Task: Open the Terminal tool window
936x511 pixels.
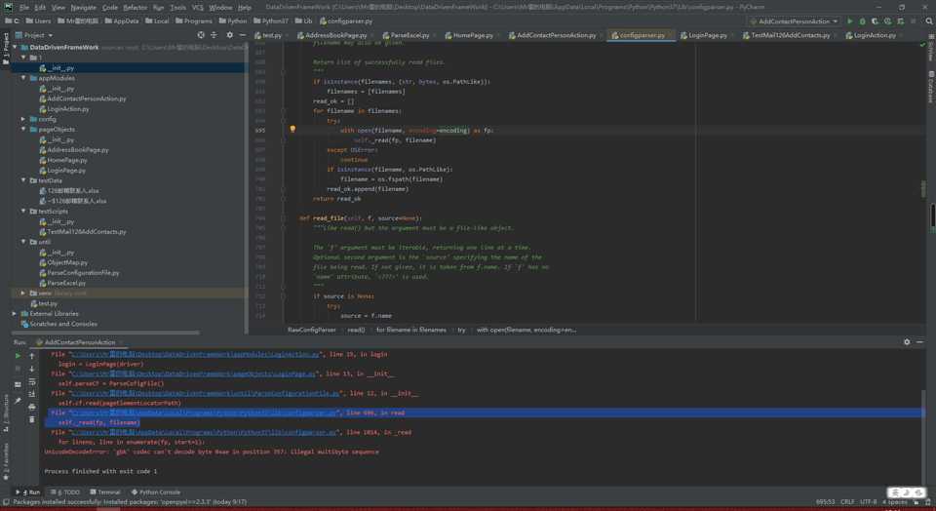Action: click(105, 492)
